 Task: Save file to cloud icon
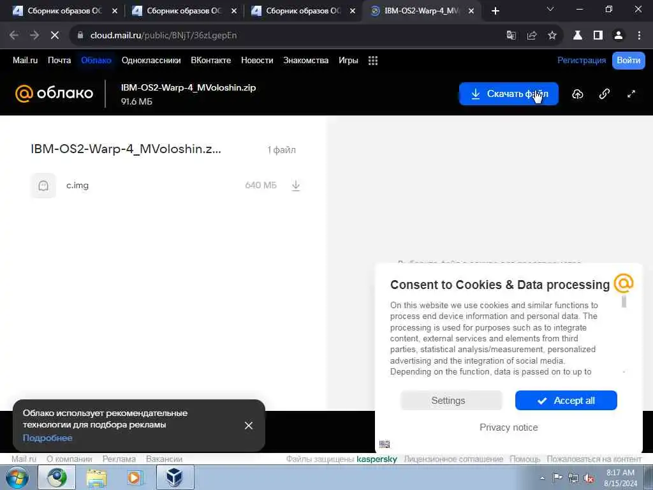(x=578, y=94)
